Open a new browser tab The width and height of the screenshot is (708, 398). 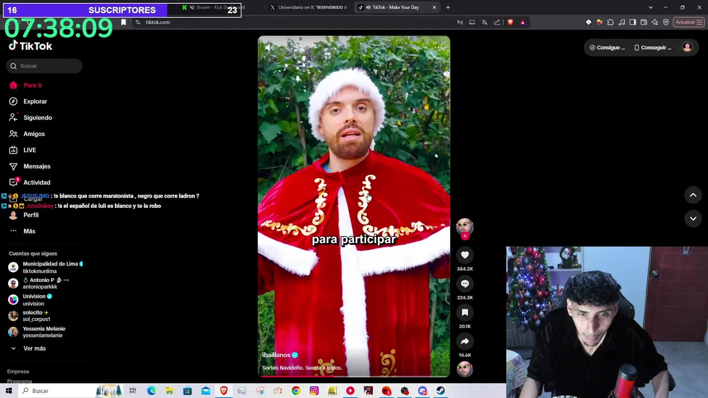pyautogui.click(x=448, y=7)
